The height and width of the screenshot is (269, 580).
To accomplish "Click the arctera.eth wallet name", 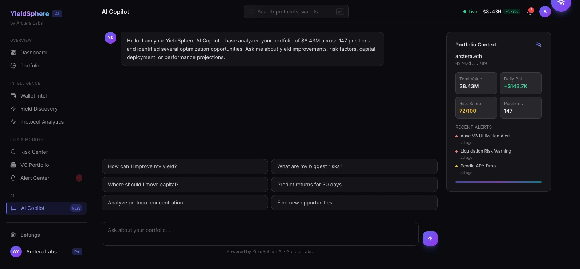I will click(x=468, y=56).
